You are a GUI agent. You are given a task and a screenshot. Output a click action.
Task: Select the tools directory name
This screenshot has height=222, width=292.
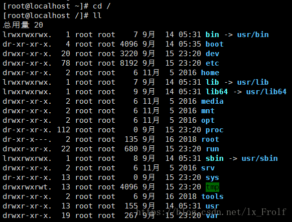pos(212,196)
